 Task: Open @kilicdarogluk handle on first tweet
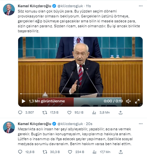[70, 6]
